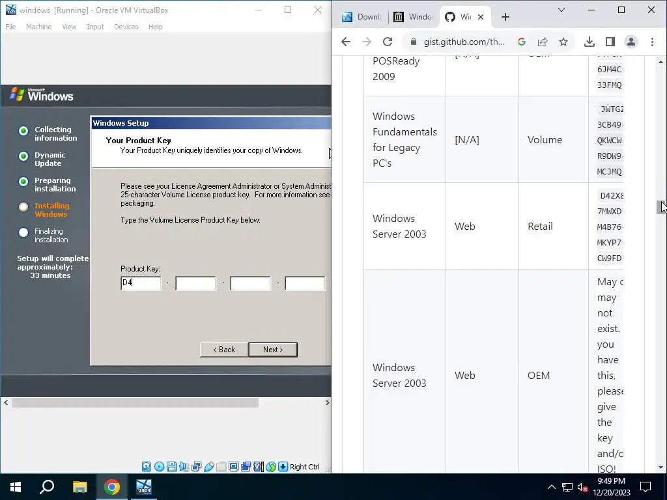The width and height of the screenshot is (667, 500).
Task: Reload the gist page in Chrome
Action: [387, 42]
